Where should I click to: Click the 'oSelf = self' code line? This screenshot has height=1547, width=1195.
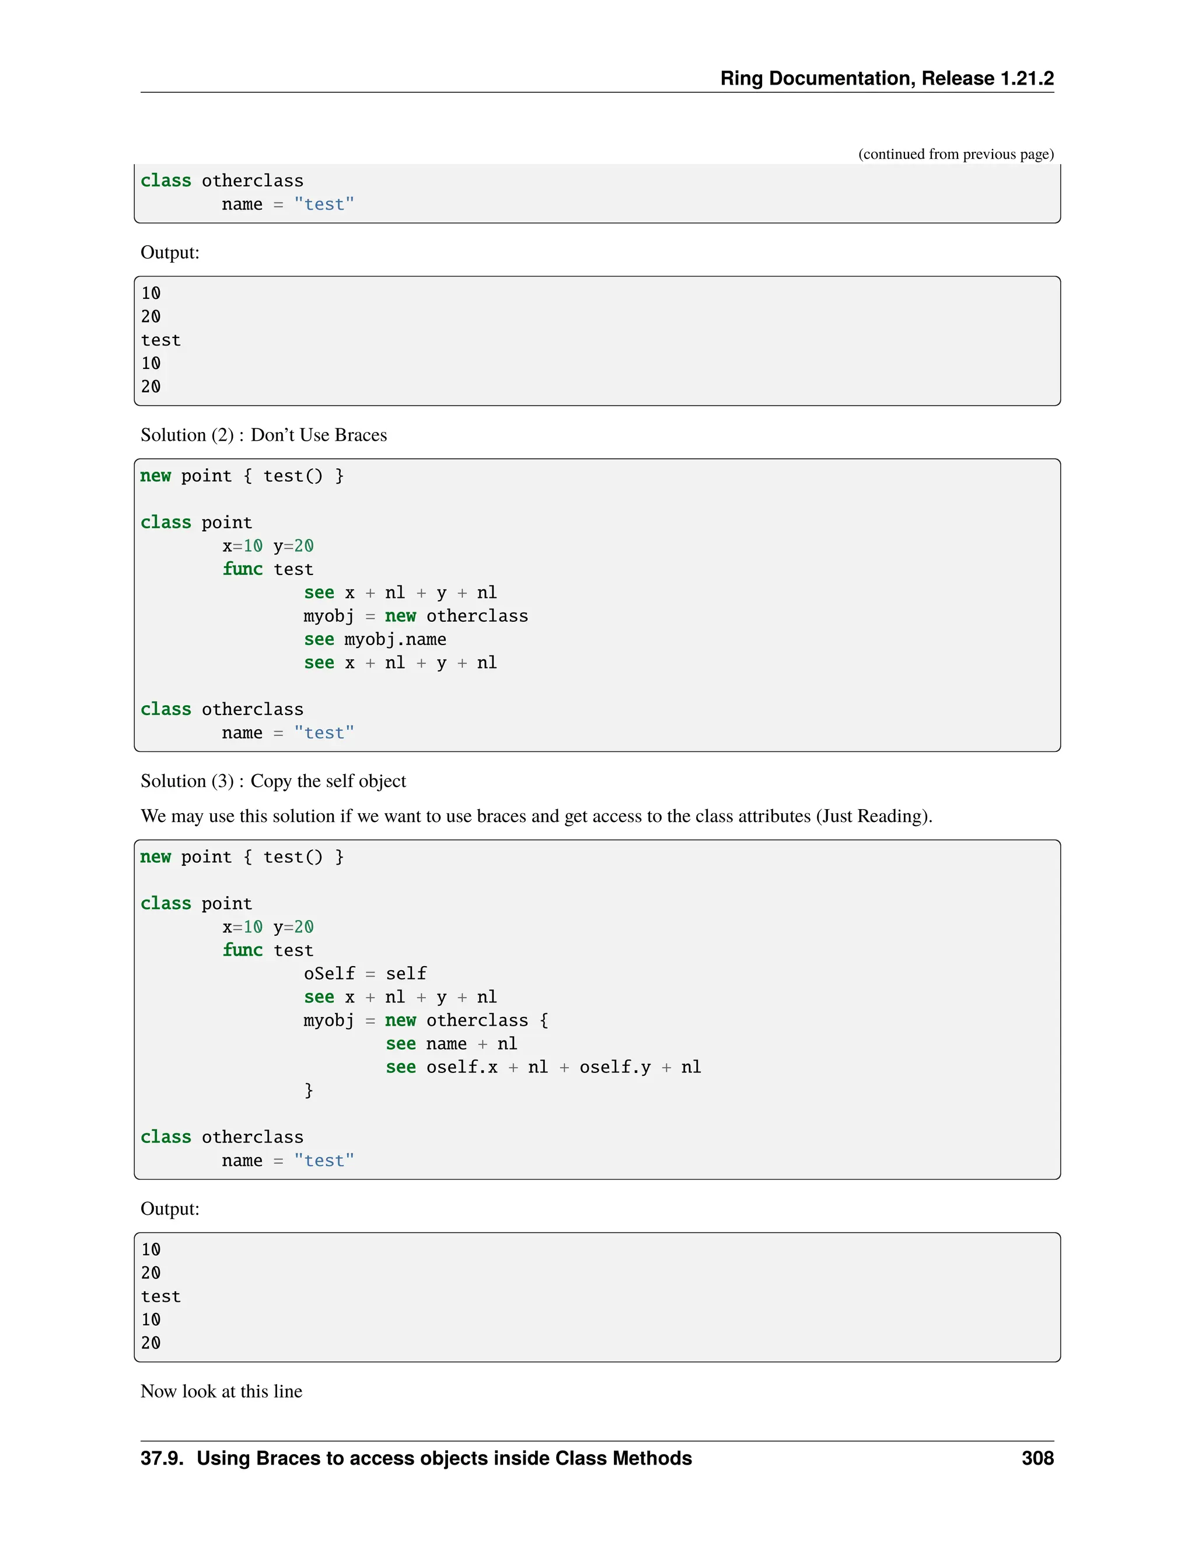[365, 973]
